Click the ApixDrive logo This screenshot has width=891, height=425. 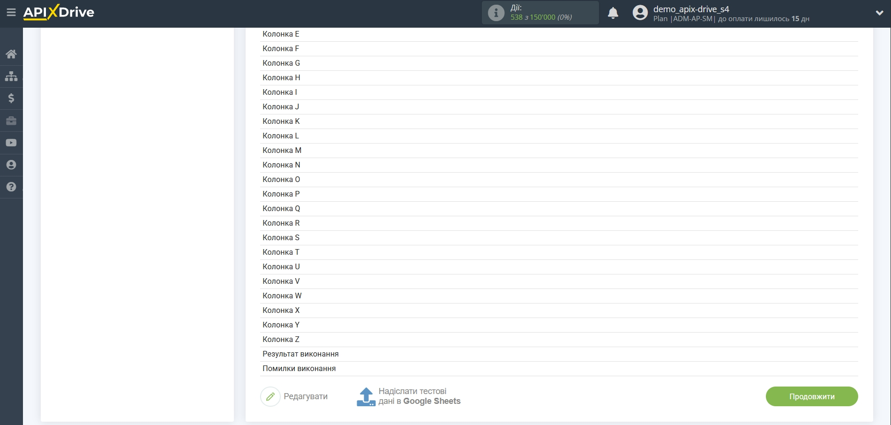tap(58, 12)
